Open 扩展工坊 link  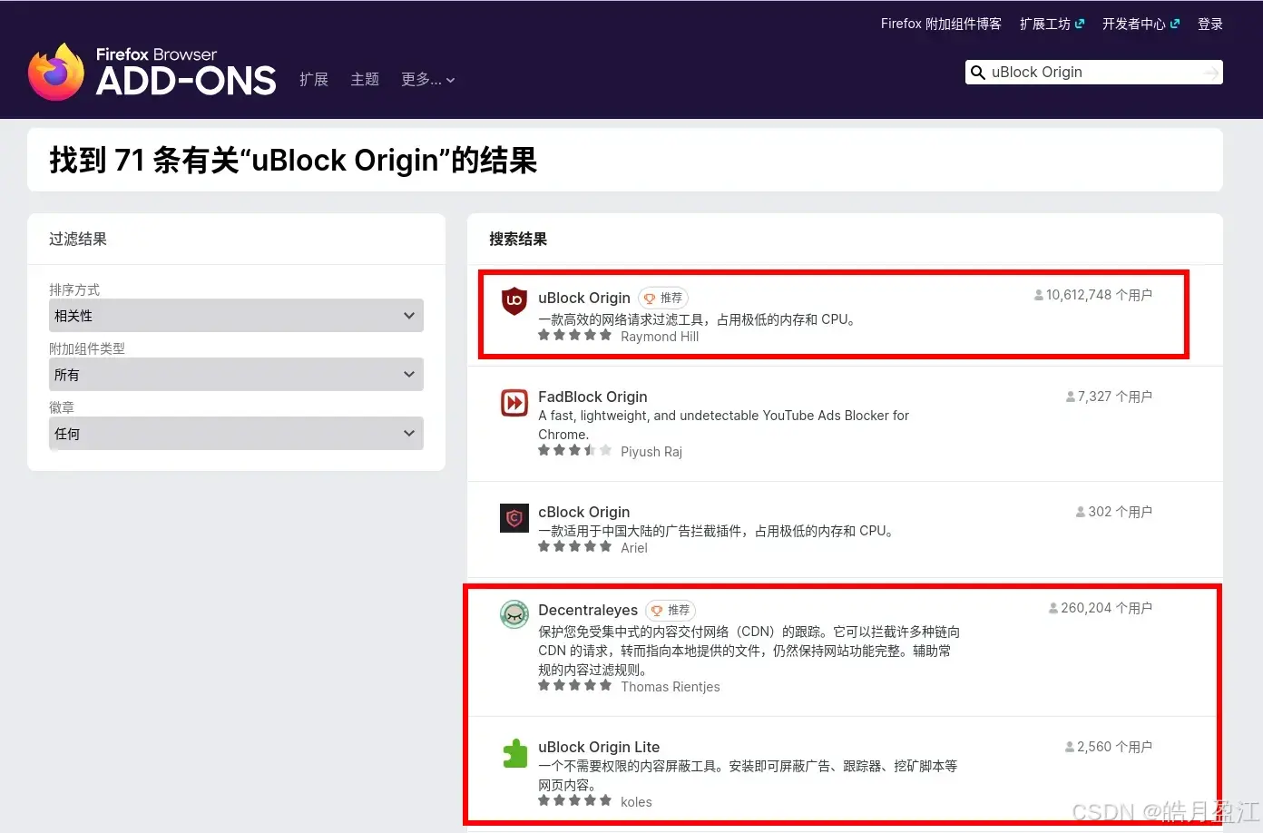click(x=1045, y=24)
